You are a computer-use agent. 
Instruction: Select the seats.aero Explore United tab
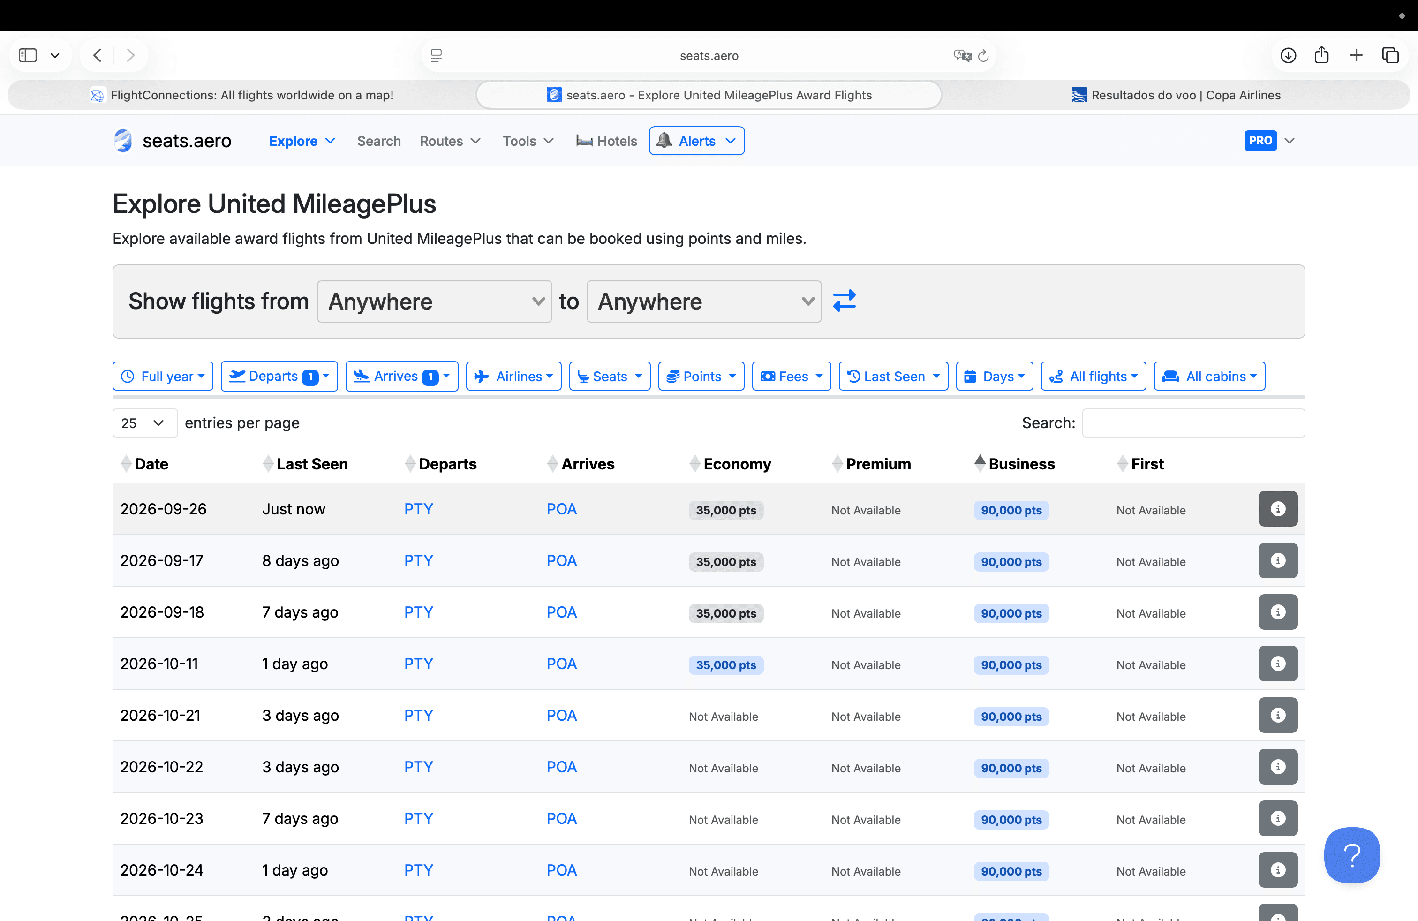point(709,95)
